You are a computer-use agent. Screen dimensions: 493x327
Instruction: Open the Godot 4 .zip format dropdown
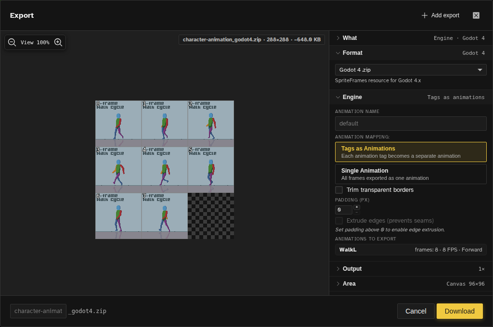coord(411,70)
